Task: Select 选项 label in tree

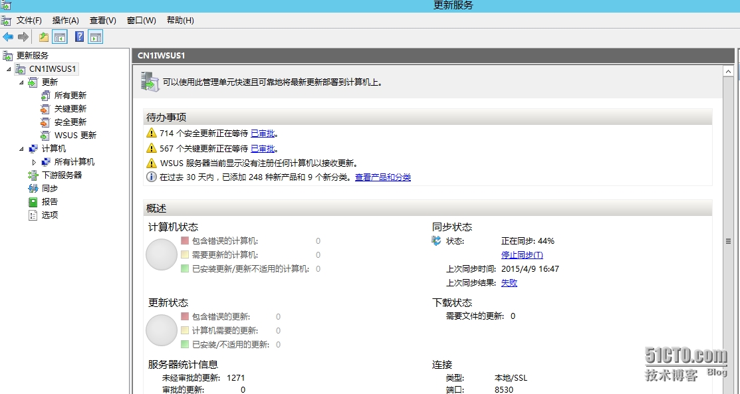Action: [x=50, y=215]
